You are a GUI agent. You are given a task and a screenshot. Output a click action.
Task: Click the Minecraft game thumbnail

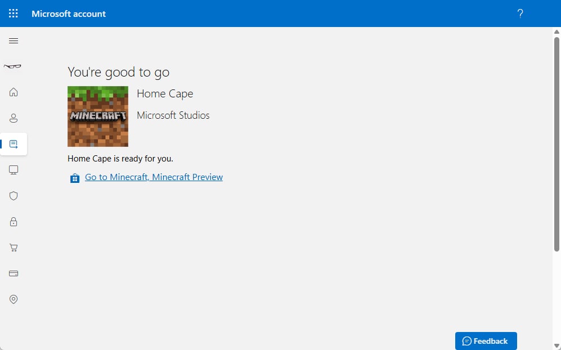[98, 116]
